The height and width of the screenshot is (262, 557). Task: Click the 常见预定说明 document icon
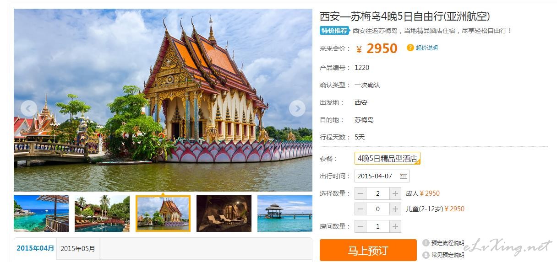(426, 255)
